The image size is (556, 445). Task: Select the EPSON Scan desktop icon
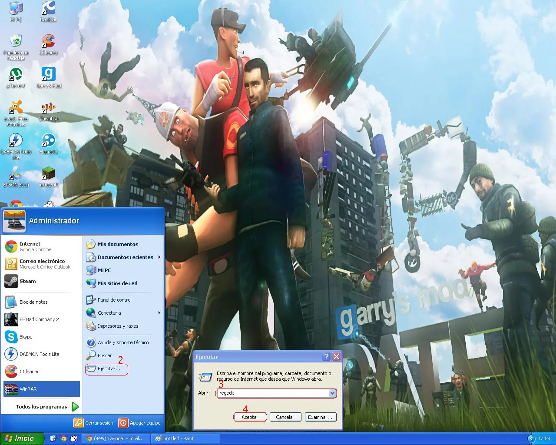pyautogui.click(x=16, y=176)
